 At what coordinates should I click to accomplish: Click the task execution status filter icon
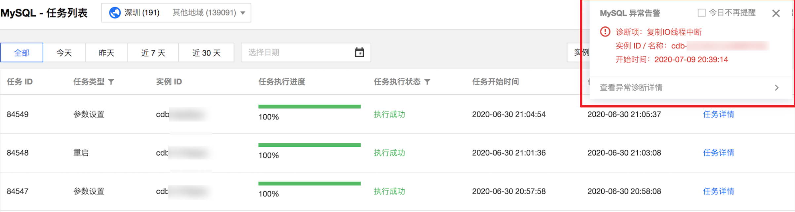[x=427, y=82]
